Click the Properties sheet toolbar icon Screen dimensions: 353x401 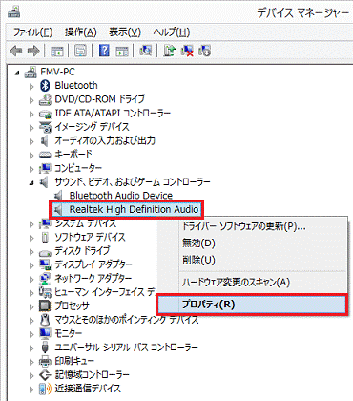click(80, 51)
